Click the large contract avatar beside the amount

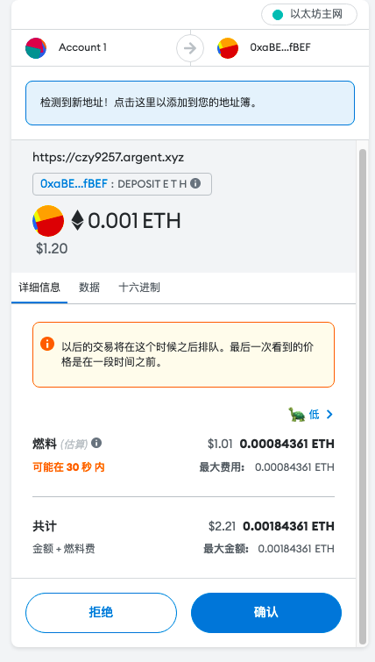(48, 220)
